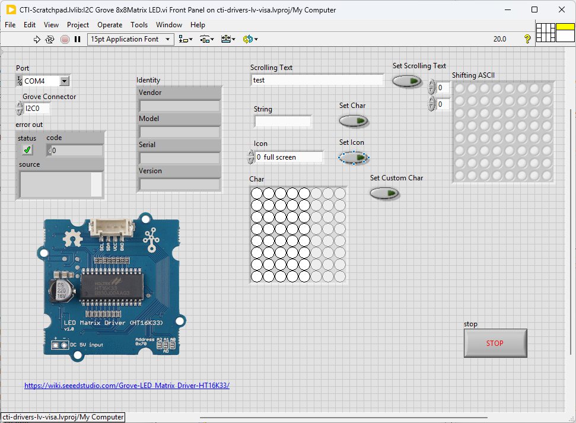576x423 pixels.
Task: Toggle the Set Icon button
Action: (x=354, y=158)
